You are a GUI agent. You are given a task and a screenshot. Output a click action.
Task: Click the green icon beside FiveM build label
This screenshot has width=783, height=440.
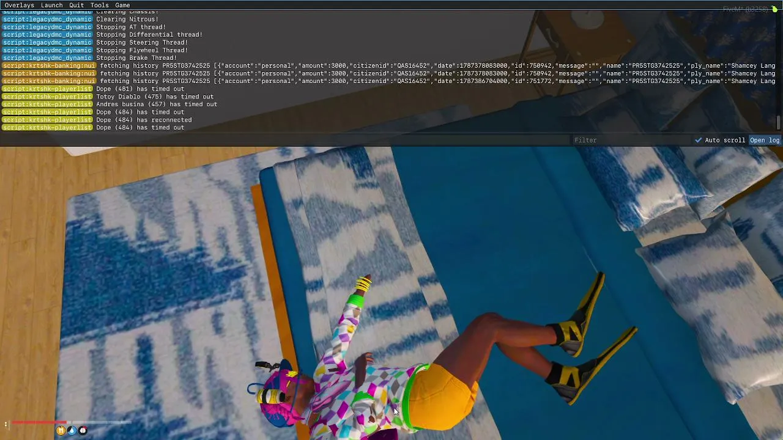click(x=774, y=9)
